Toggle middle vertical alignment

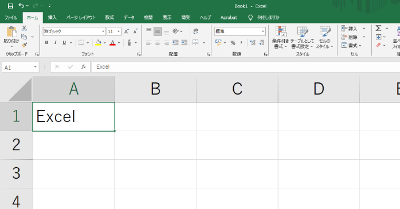click(x=158, y=31)
